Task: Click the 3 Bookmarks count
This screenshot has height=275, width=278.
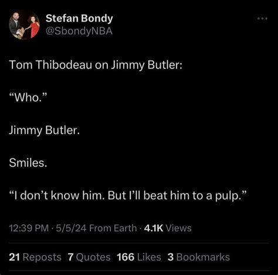Action: pos(199,257)
